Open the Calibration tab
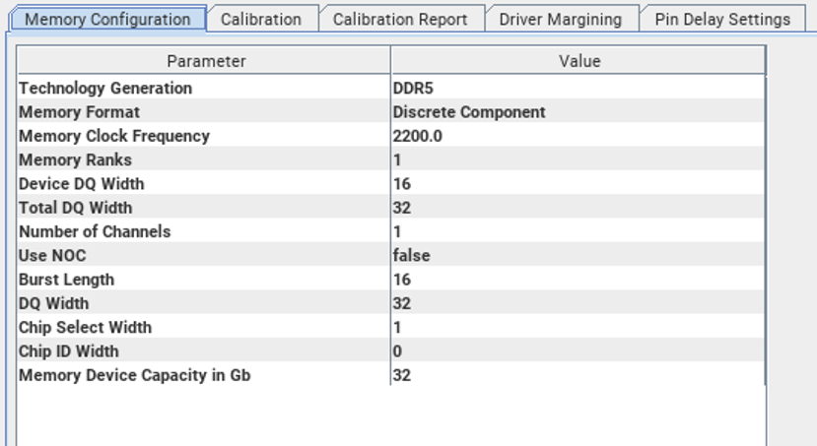 (261, 19)
